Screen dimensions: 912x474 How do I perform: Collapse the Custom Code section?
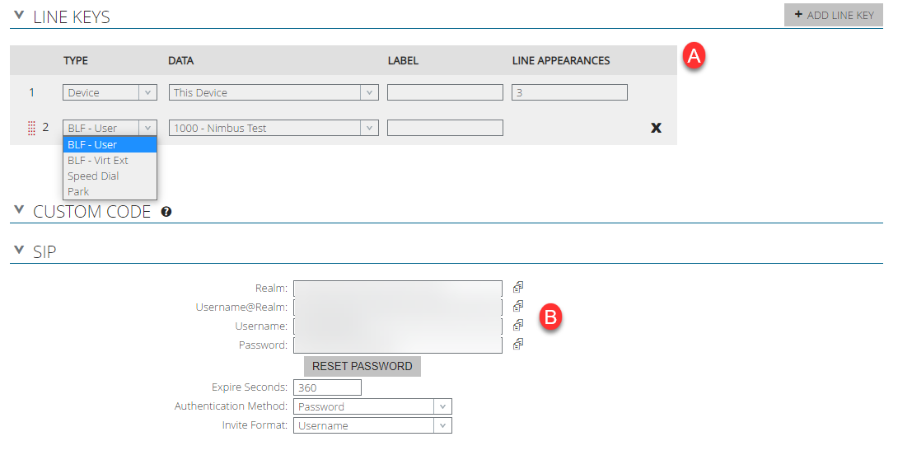pyautogui.click(x=20, y=211)
